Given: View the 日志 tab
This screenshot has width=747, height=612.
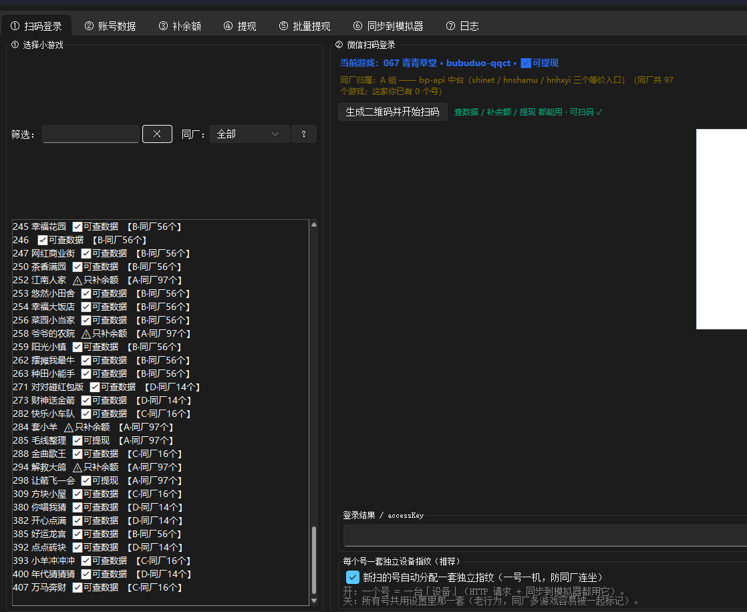Looking at the screenshot, I should [462, 26].
